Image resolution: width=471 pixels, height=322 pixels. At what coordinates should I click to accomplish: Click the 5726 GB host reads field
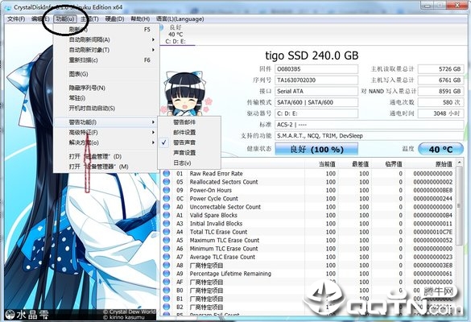440,69
